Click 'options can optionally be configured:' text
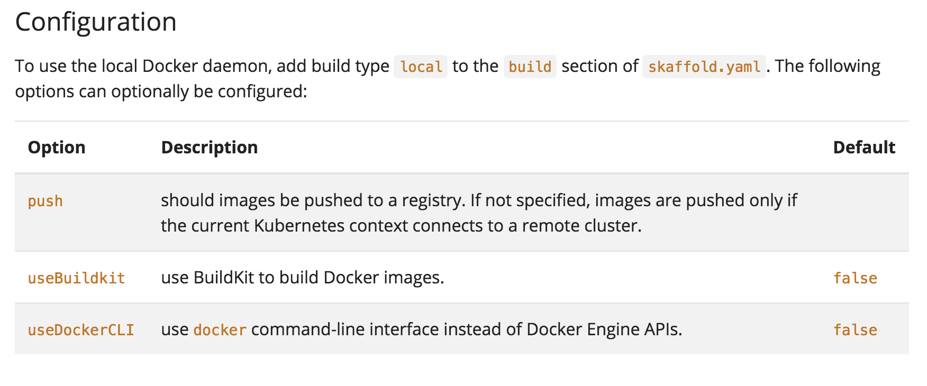This screenshot has height=386, width=927. tap(161, 91)
